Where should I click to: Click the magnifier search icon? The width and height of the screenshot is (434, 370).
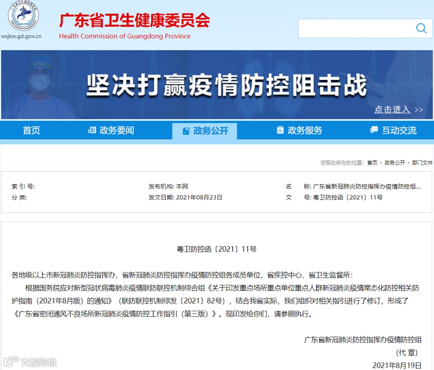coord(421,28)
